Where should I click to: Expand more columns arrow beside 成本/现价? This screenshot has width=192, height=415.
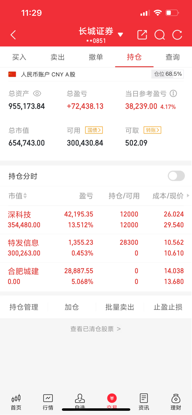[x=188, y=196]
